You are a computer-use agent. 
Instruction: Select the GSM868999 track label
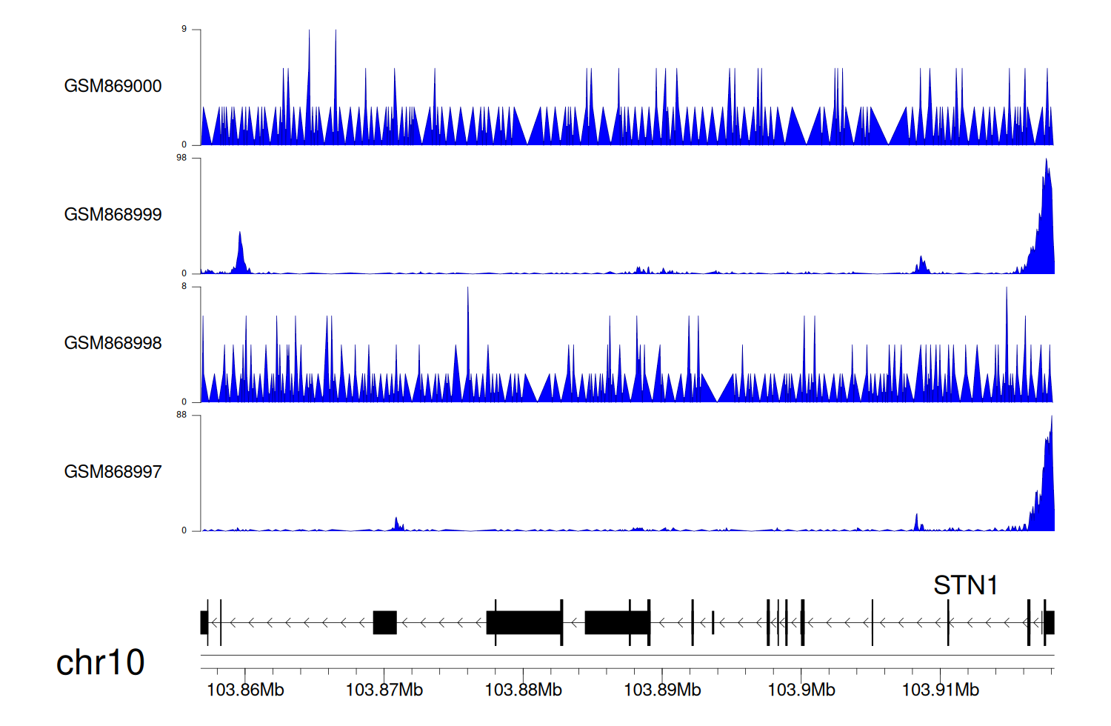[x=113, y=215]
